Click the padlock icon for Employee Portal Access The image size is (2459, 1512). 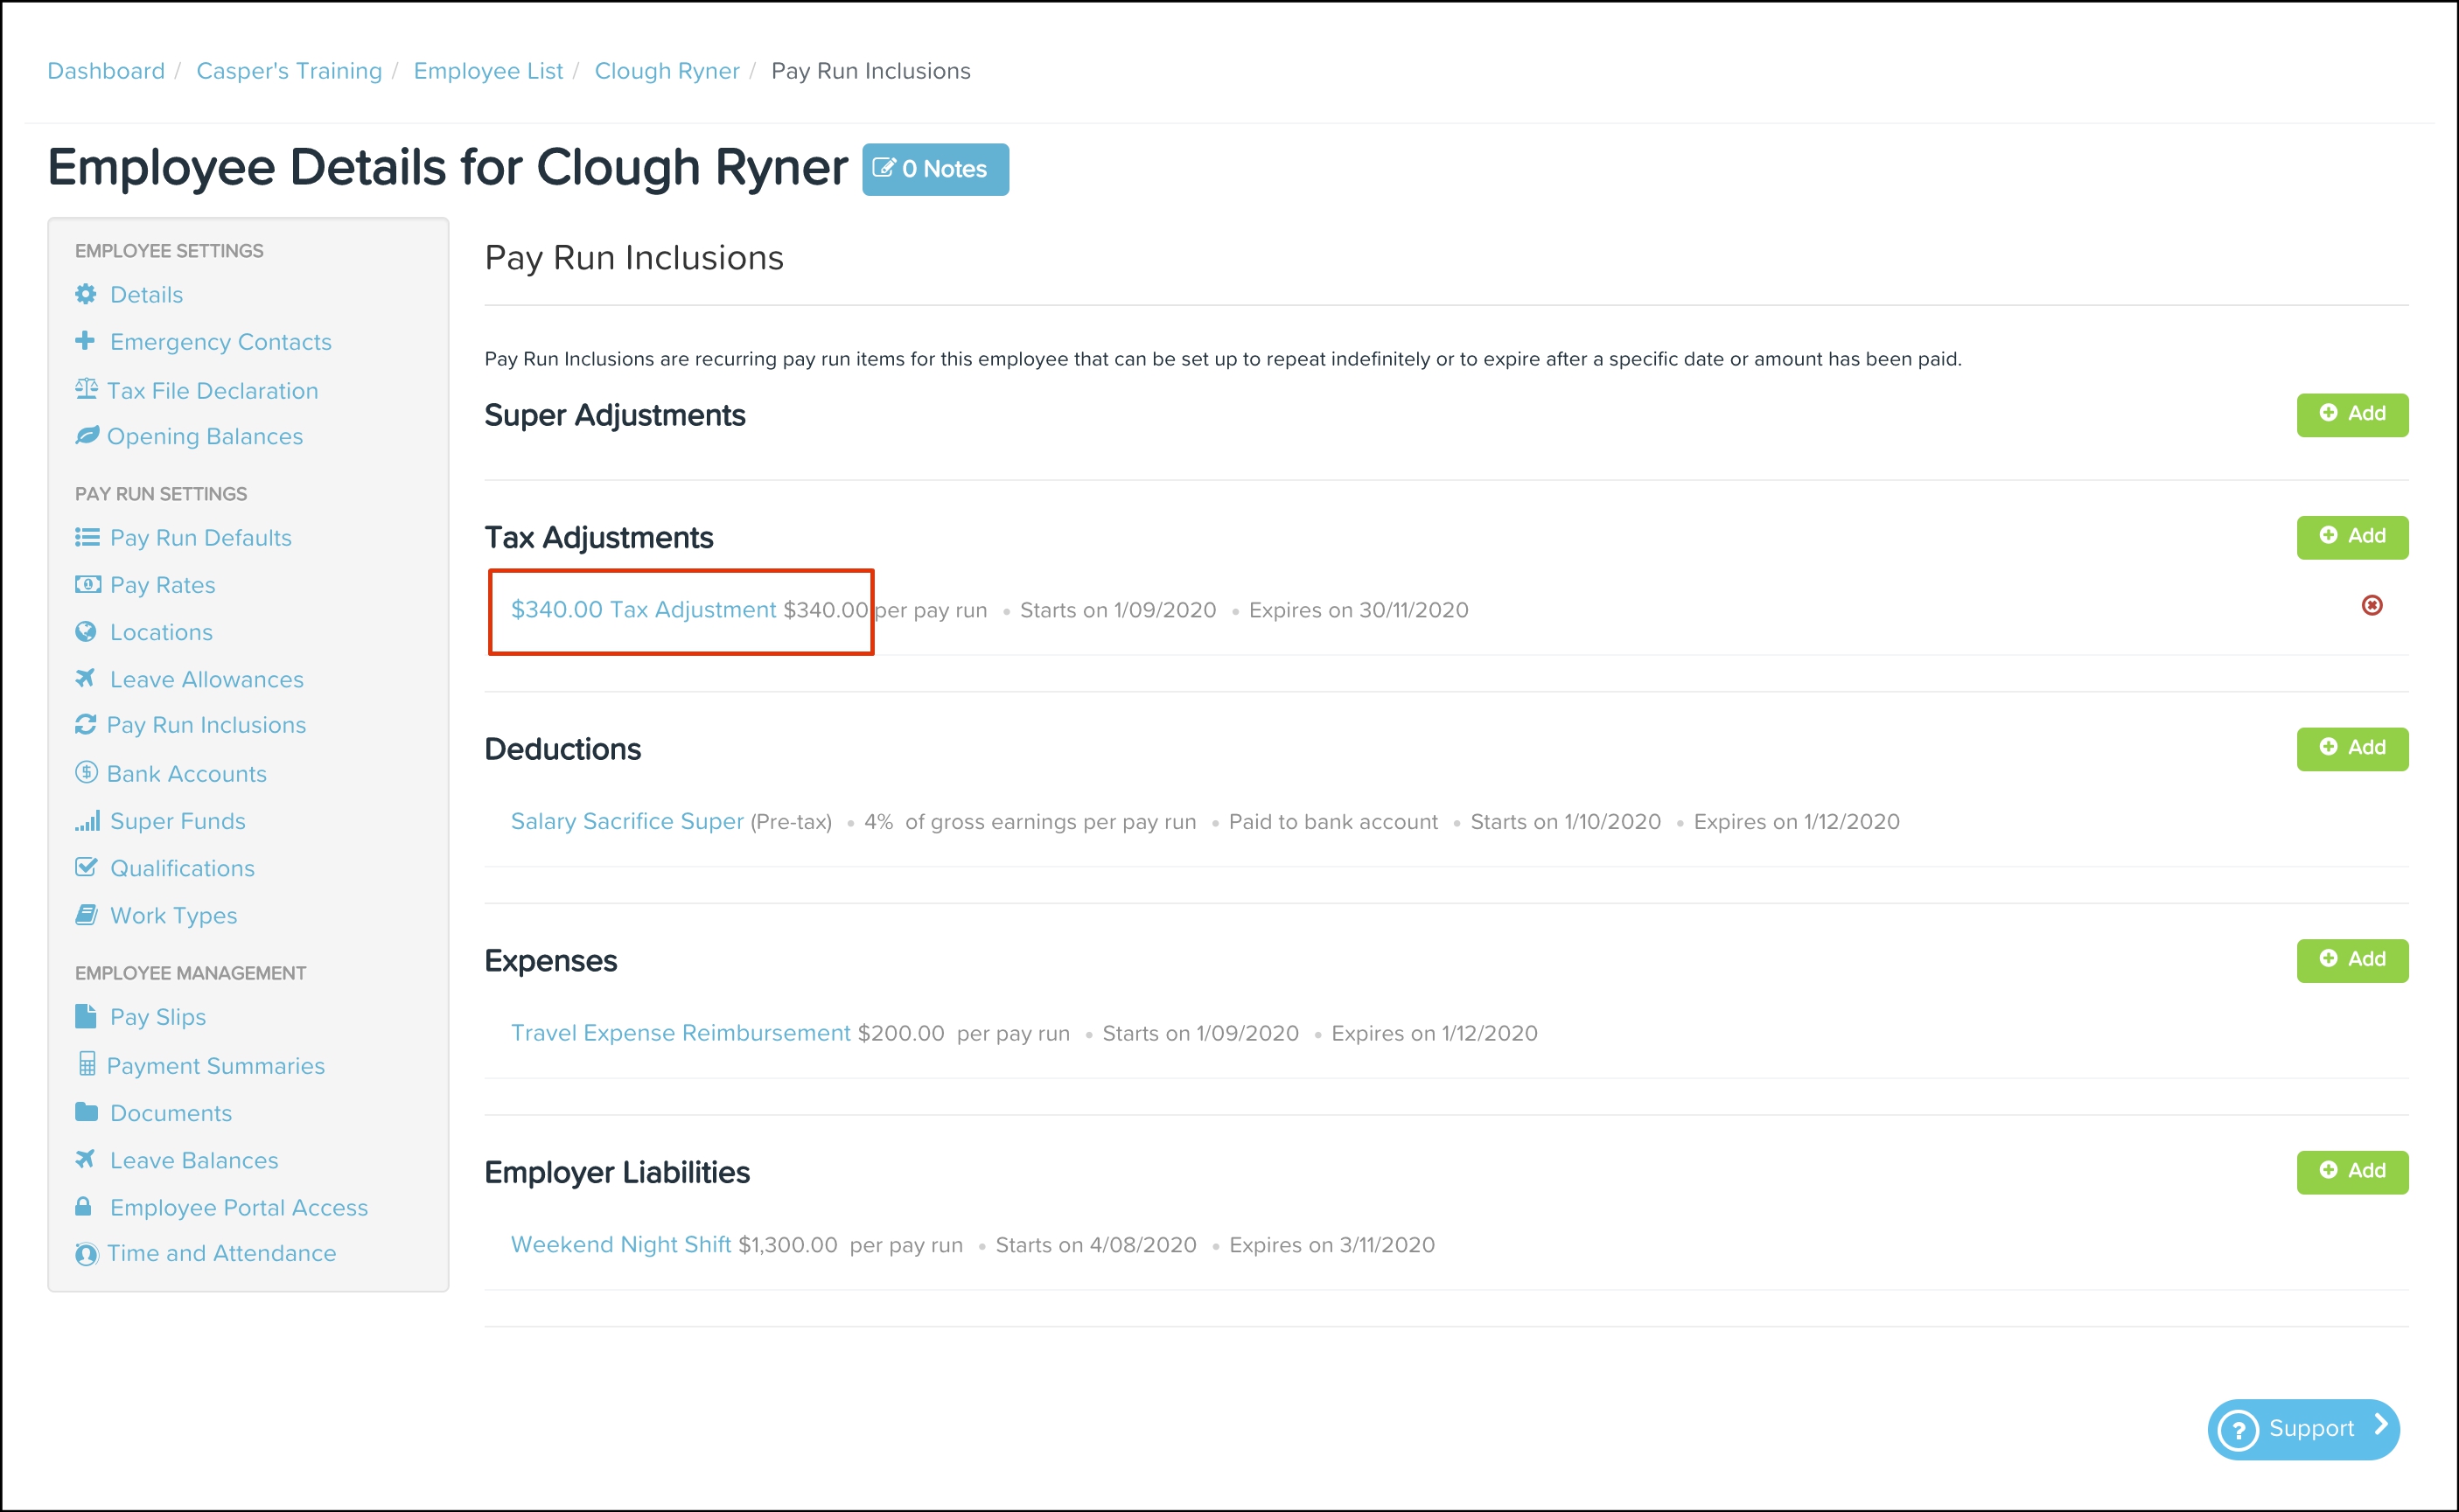[84, 1206]
